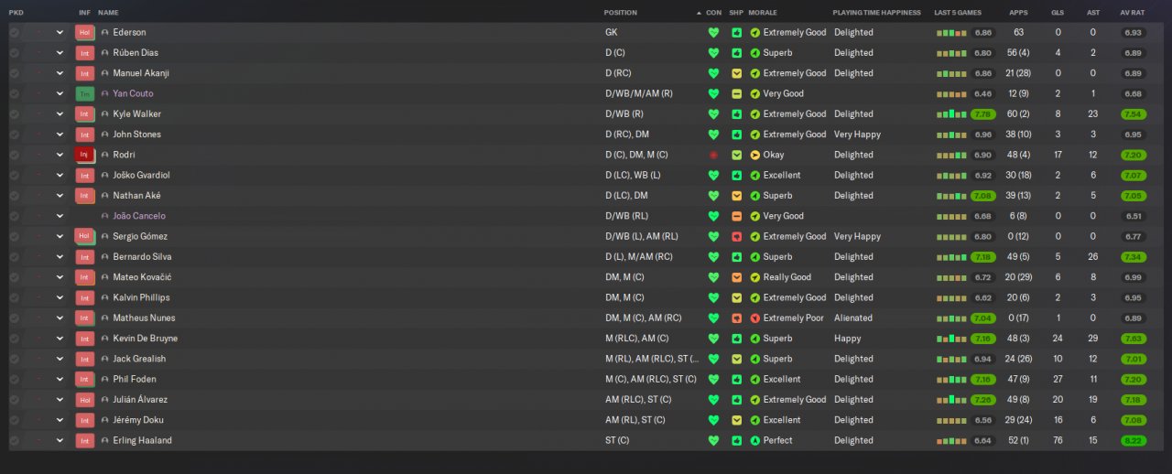Image resolution: width=1172 pixels, height=474 pixels.
Task: Click Rodri's Inj injury status badge
Action: (85, 155)
